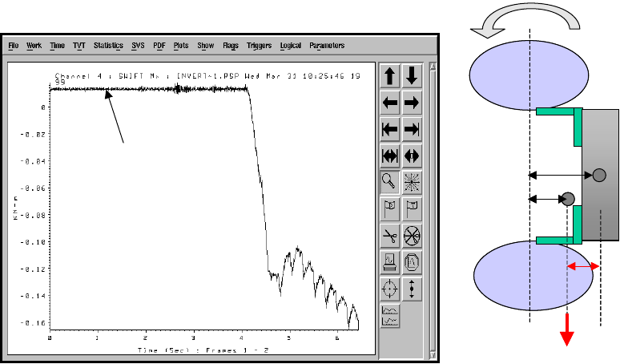
Task: Click the left arrow pan button
Action: (390, 103)
